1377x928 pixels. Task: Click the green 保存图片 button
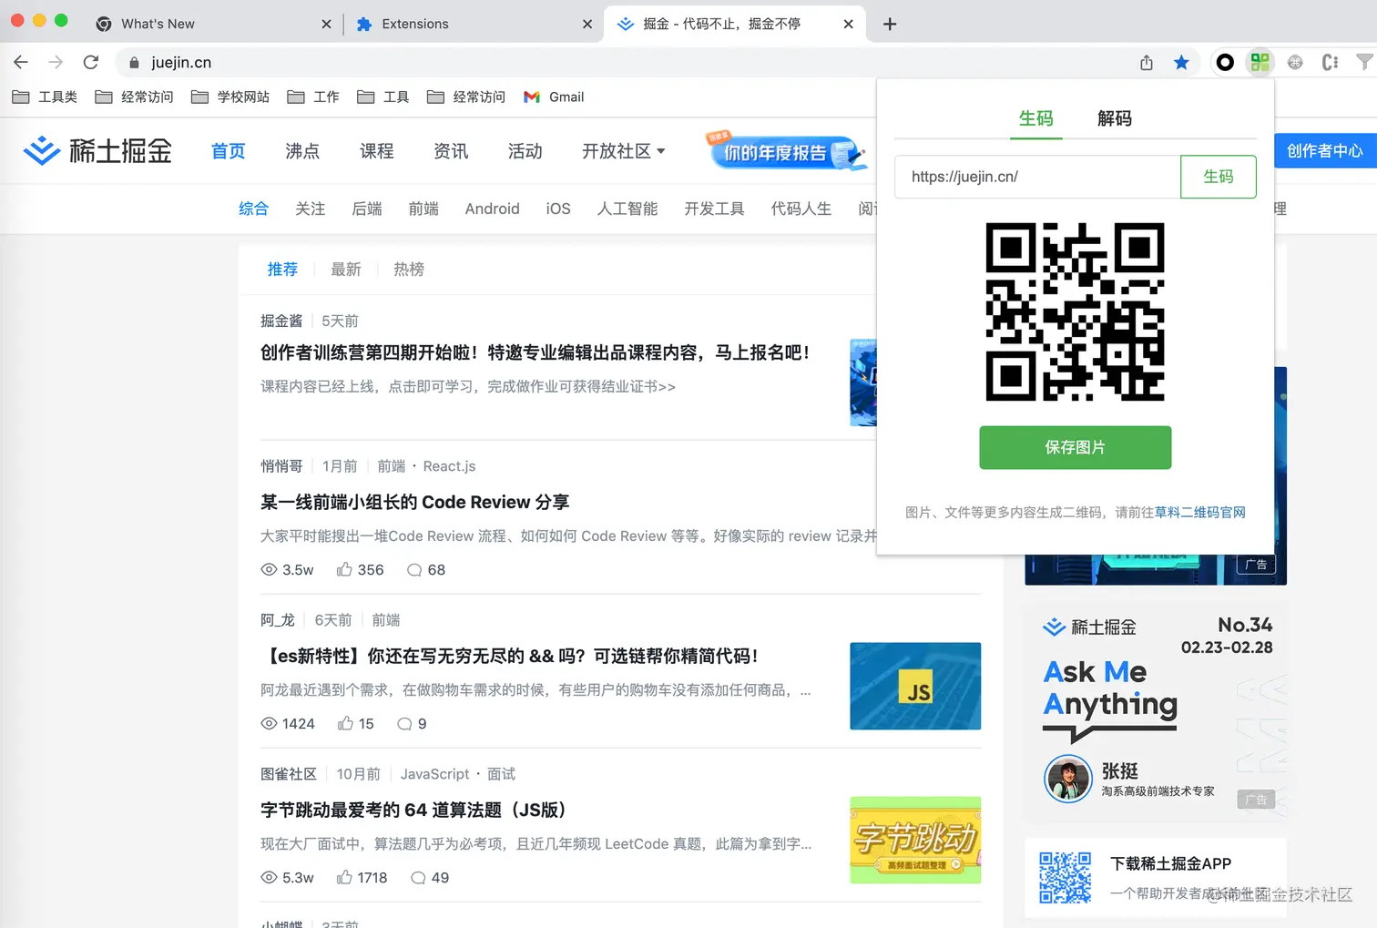pos(1076,447)
